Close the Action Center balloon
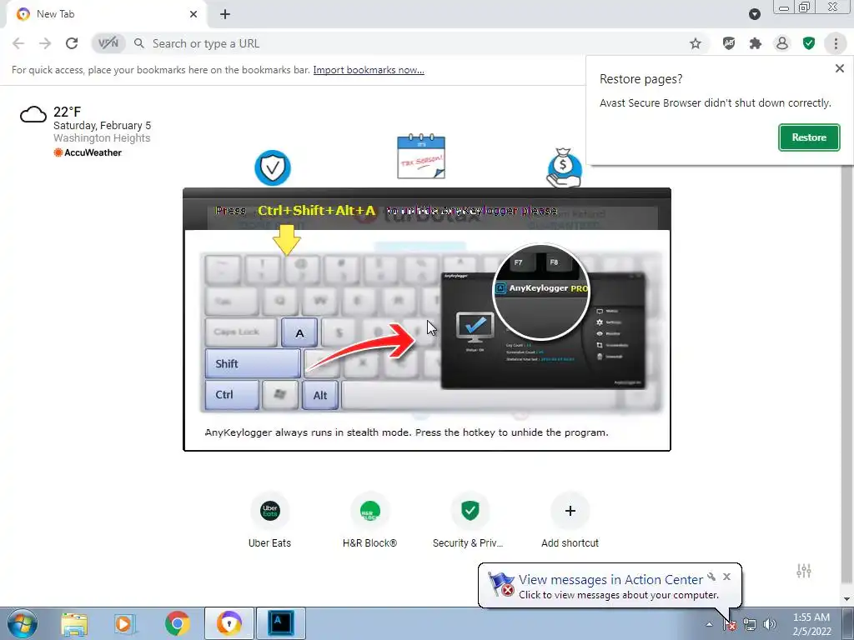This screenshot has width=854, height=640. [726, 577]
